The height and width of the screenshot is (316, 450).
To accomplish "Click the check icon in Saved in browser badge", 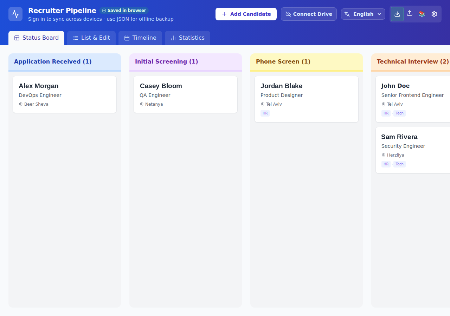I will point(104,11).
